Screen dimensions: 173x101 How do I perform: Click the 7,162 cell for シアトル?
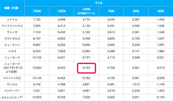(37, 19)
